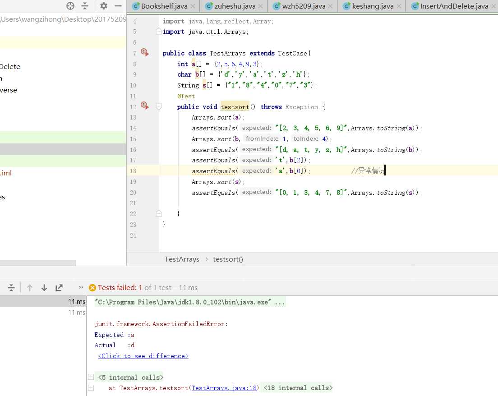Click run test icon beside class TestArrays
Viewport: 498px width, 396px height.
pos(144,53)
